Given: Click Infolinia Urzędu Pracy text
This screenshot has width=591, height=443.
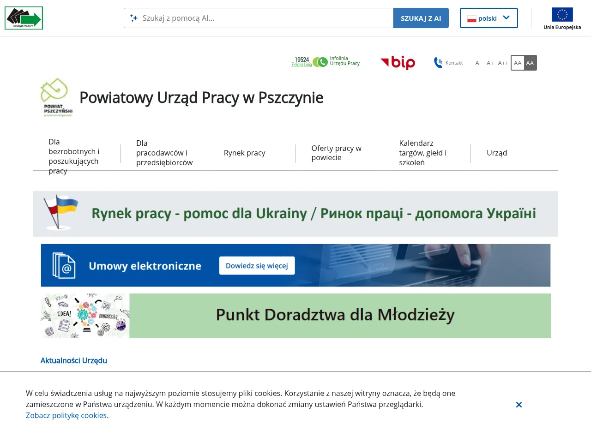Looking at the screenshot, I should [344, 61].
